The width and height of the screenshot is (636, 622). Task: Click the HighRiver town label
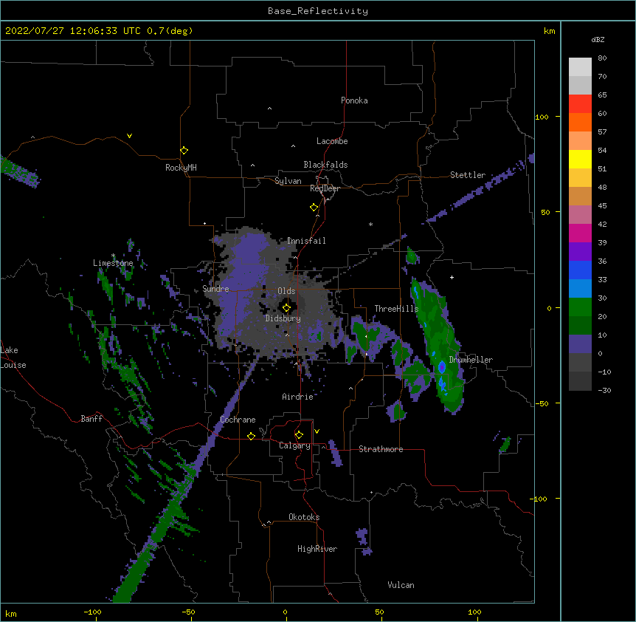317,549
